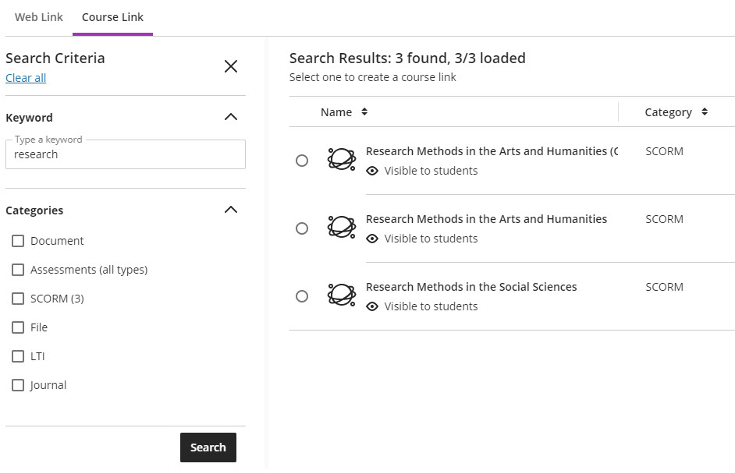Viewport: 735px width, 474px height.
Task: Click the eye icon under the first result
Action: [372, 171]
